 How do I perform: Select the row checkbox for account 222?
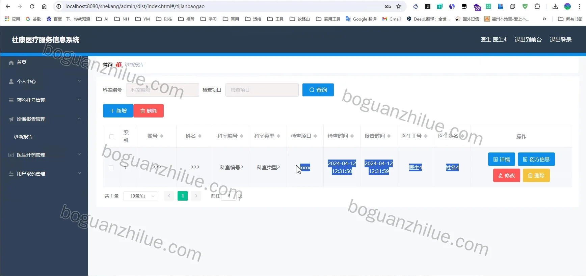click(x=111, y=168)
